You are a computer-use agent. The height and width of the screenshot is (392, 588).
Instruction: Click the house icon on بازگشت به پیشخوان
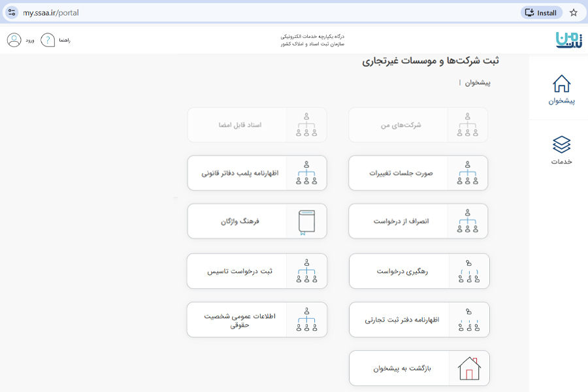469,368
